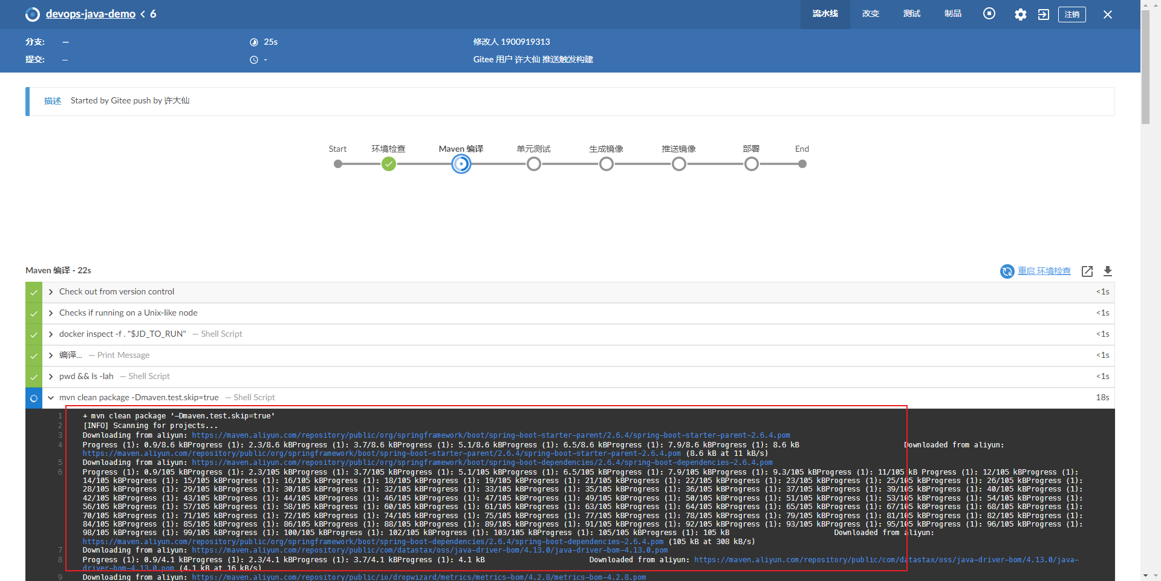1161x581 pixels.
Task: Open the 描述 description link
Action: 53,101
